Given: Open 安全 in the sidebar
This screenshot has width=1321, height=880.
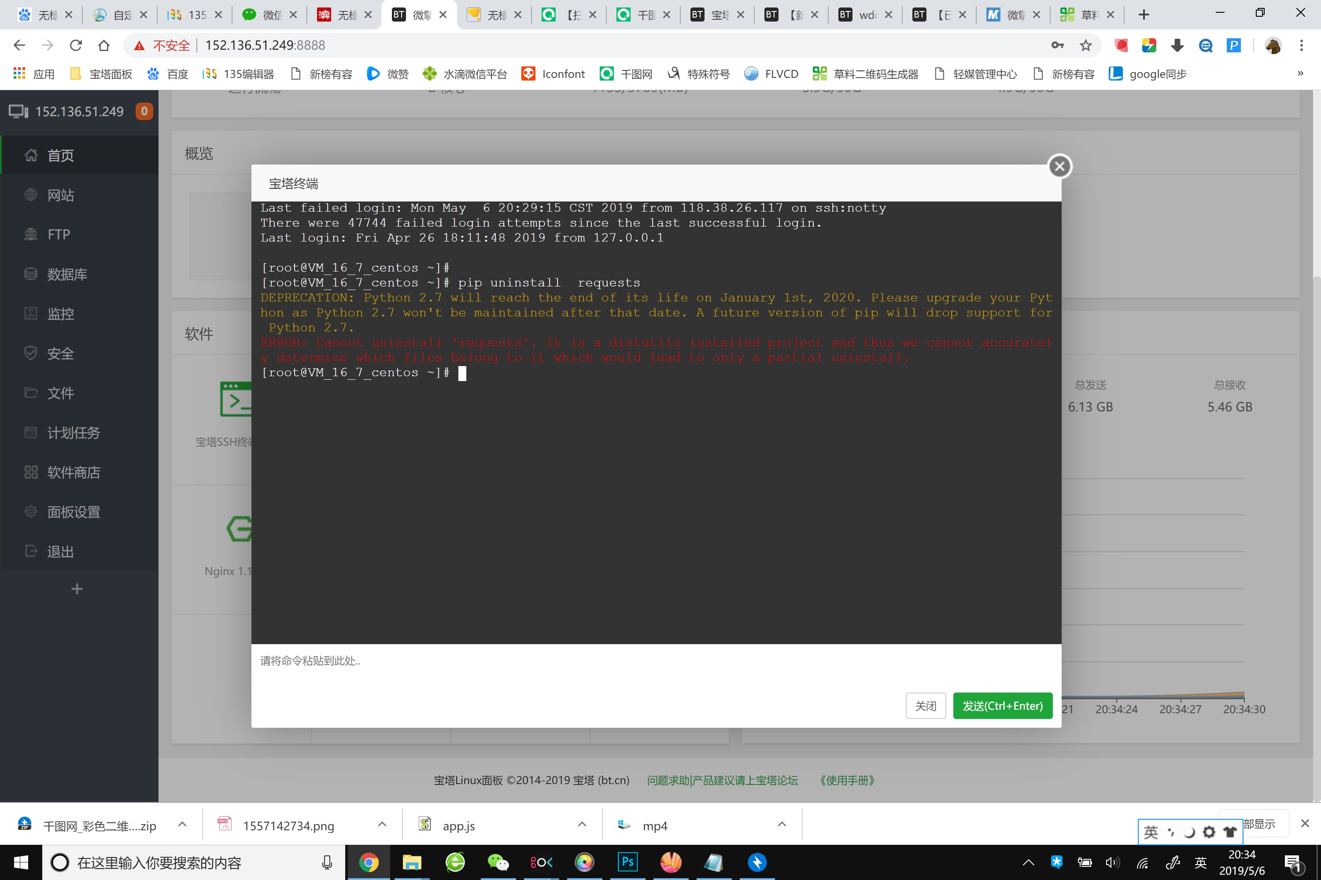Looking at the screenshot, I should 79,353.
